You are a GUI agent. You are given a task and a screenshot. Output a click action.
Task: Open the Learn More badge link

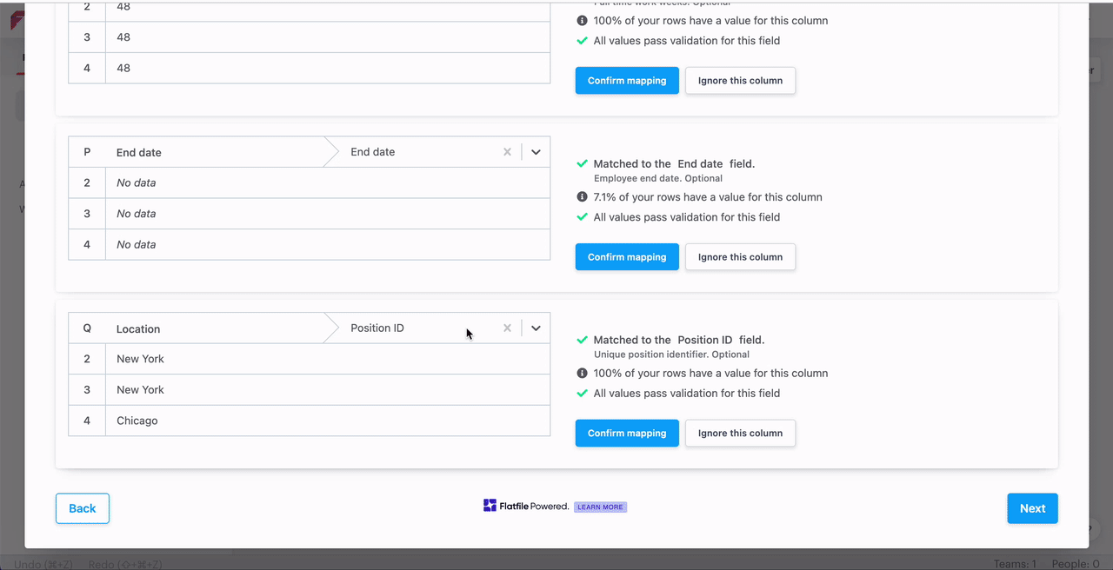coord(600,507)
